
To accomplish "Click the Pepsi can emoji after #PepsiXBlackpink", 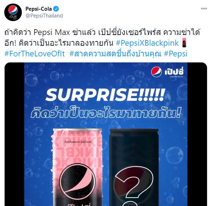I will [x=184, y=42].
